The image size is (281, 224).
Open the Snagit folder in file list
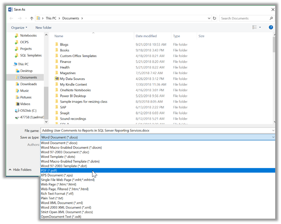pyautogui.click(x=65, y=114)
